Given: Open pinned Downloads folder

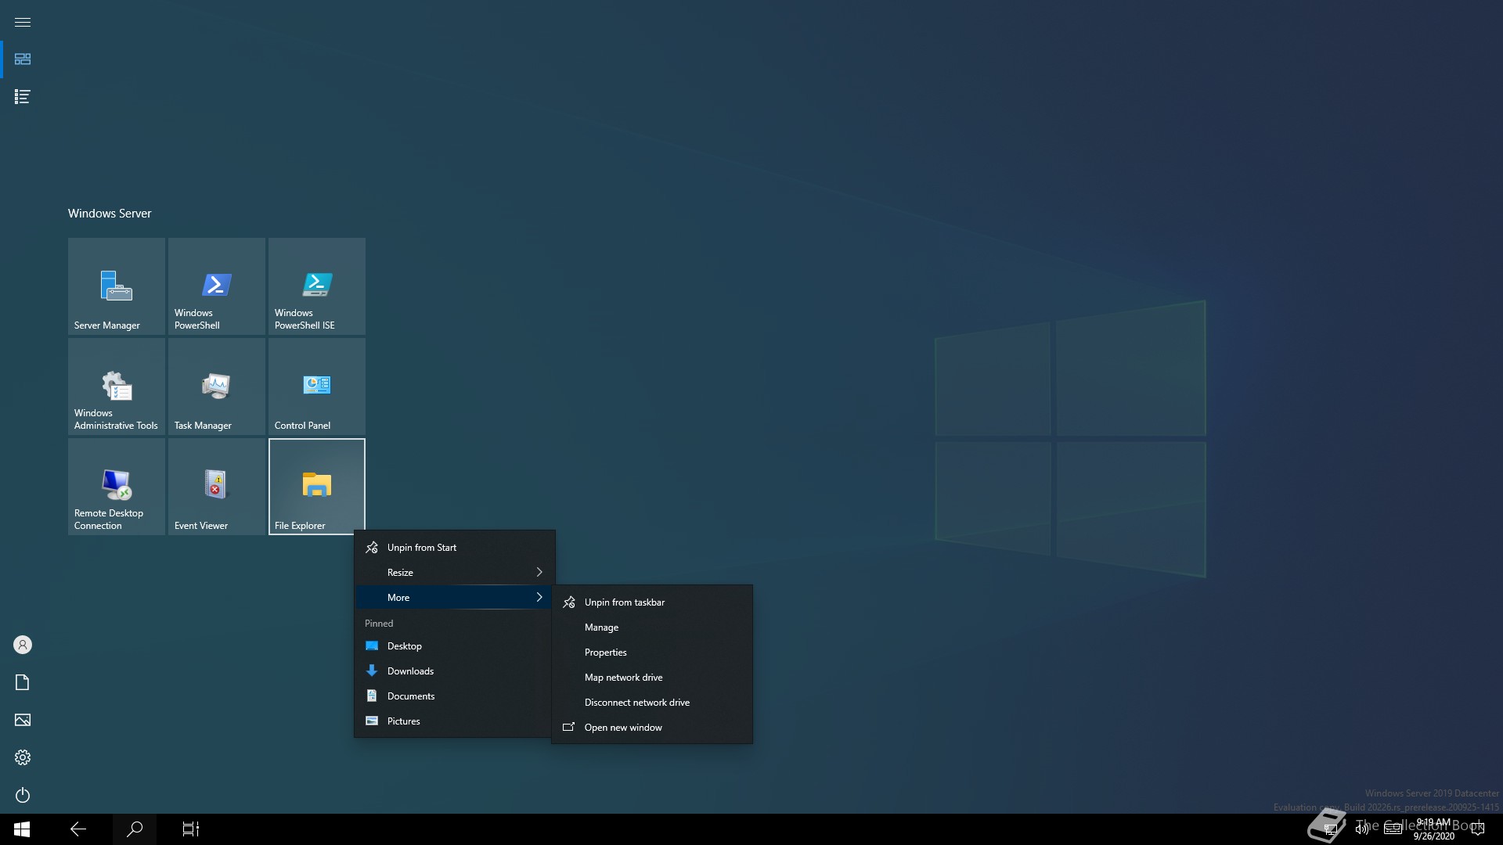Looking at the screenshot, I should [x=410, y=671].
